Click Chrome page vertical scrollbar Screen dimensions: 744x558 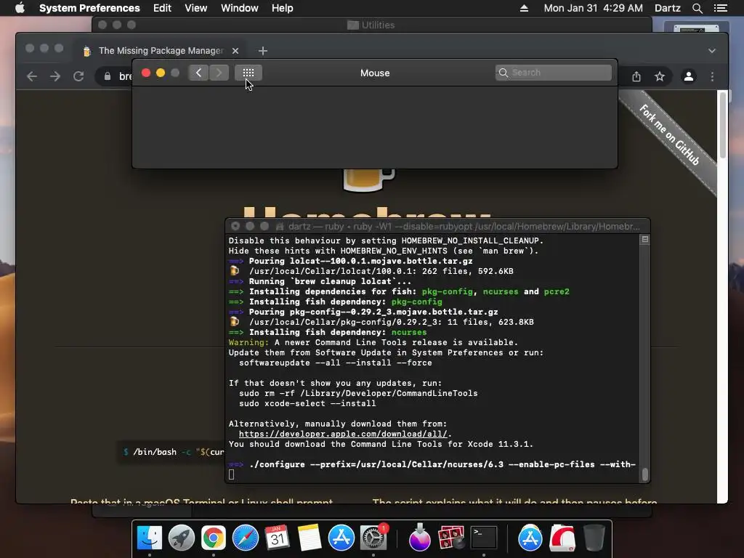[x=722, y=126]
